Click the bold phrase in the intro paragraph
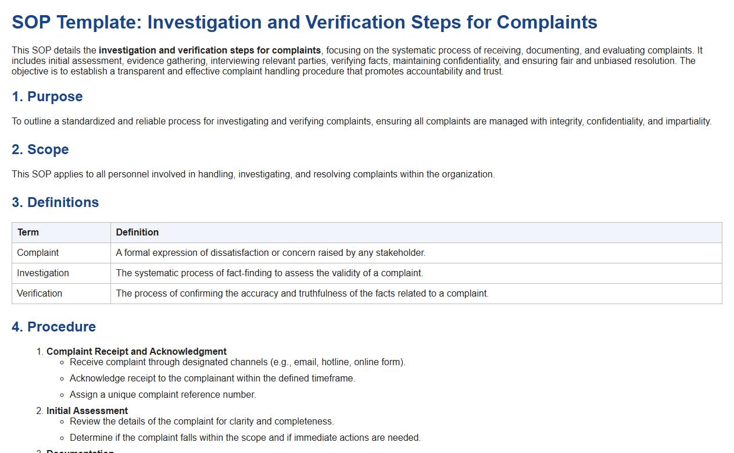The height and width of the screenshot is (453, 734). click(210, 51)
